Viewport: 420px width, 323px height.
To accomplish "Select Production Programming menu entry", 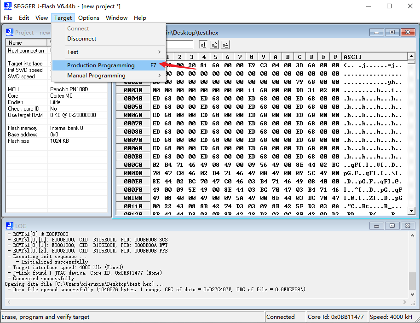I will pyautogui.click(x=109, y=65).
